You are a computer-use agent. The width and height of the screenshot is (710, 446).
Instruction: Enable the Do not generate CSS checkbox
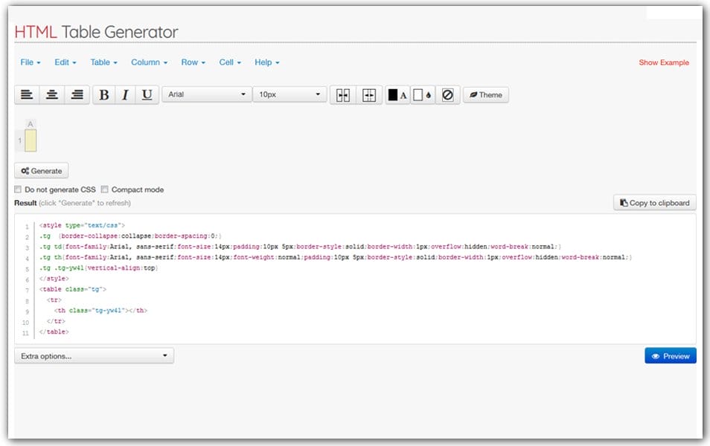18,190
